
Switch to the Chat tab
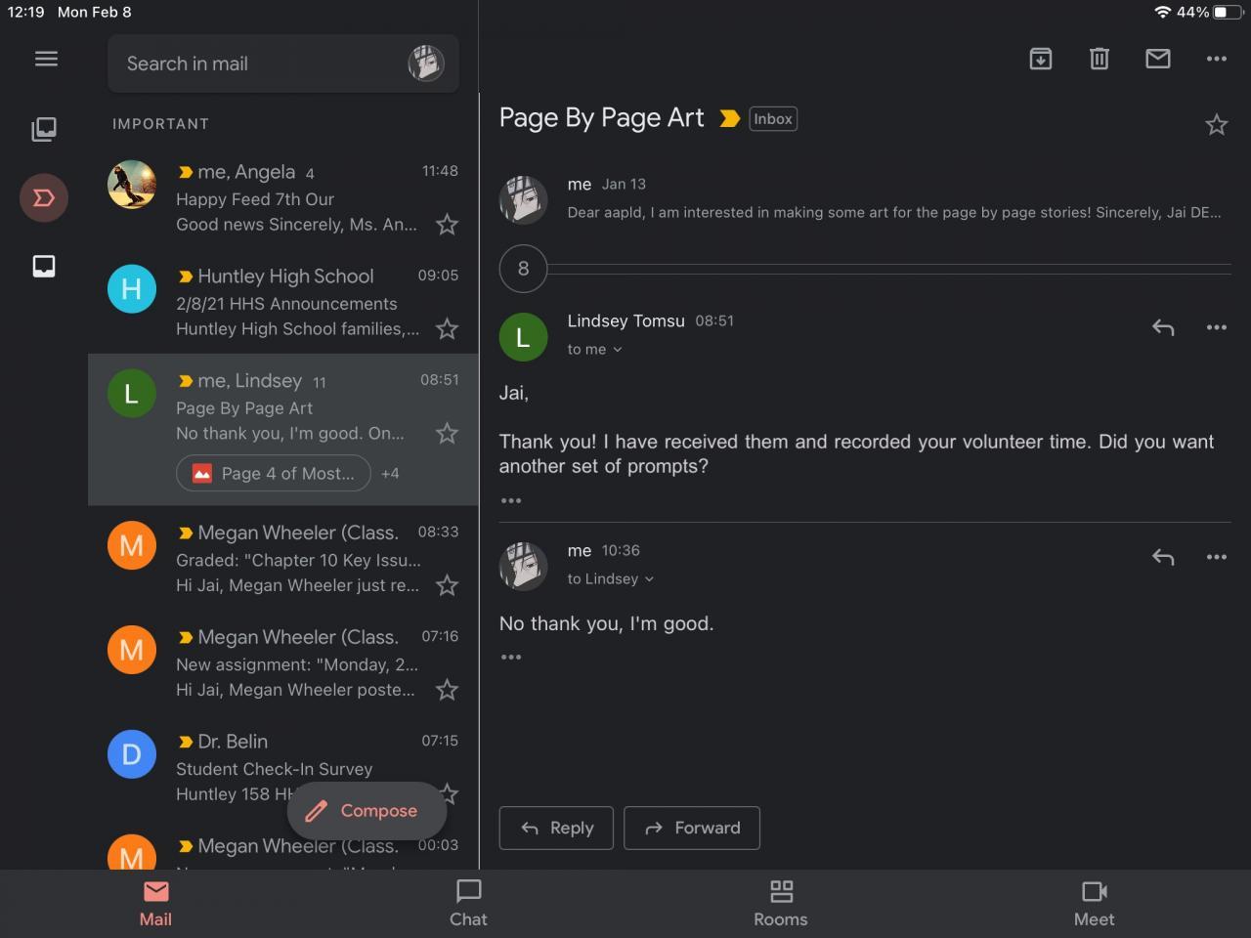click(x=468, y=903)
